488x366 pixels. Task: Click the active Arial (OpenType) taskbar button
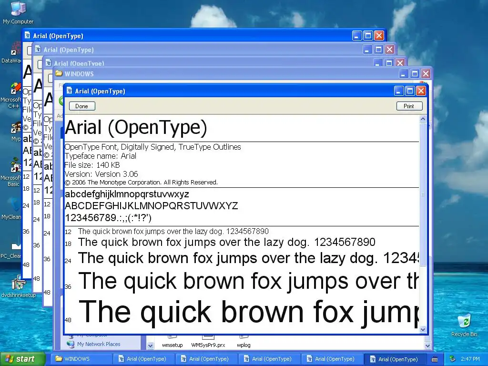(x=395, y=359)
